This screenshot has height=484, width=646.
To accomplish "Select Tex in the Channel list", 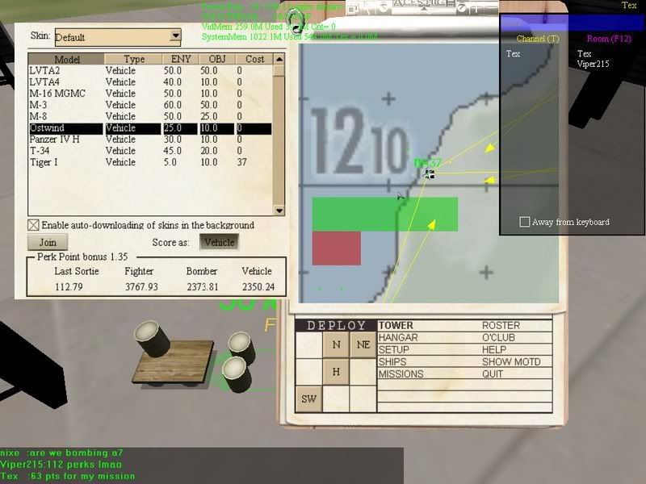I will 513,54.
